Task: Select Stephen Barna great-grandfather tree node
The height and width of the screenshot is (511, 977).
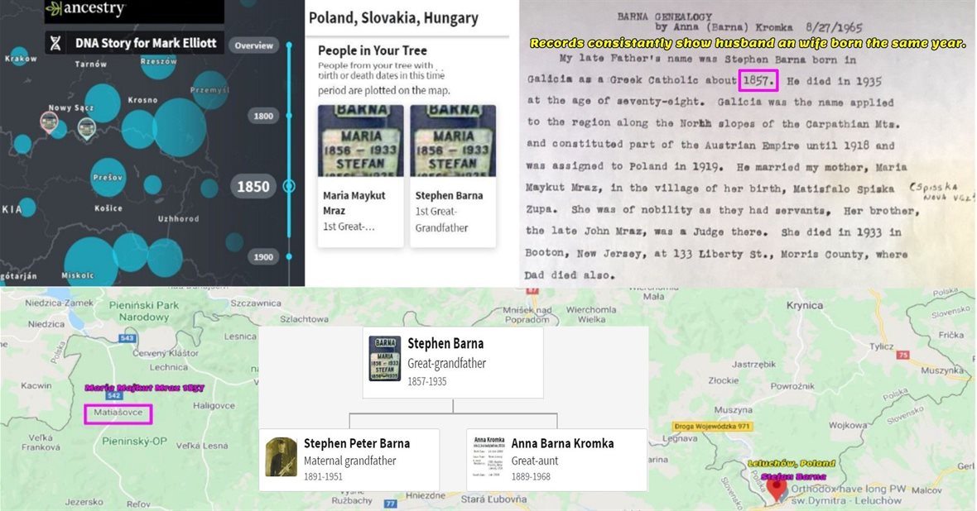Action: coord(453,362)
